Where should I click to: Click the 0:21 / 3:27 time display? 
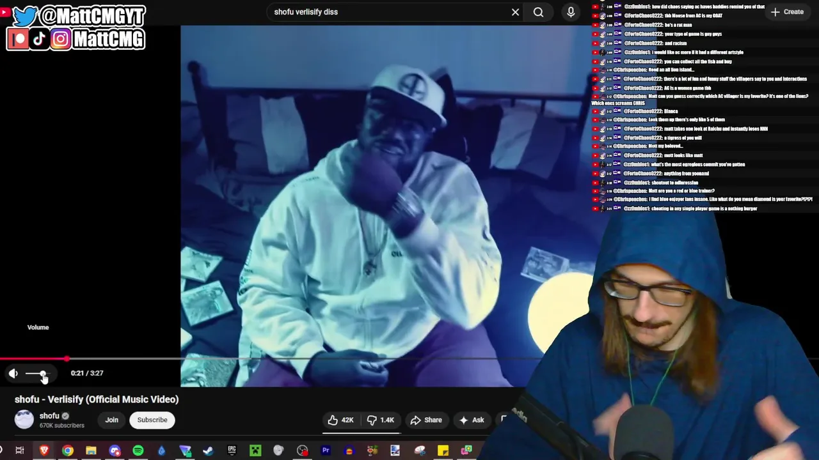[x=87, y=373]
